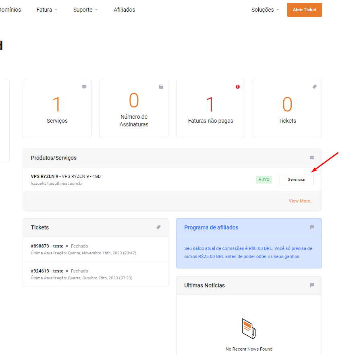Select the Faturas não pagas summary card
The image size is (355, 355).
pos(210,109)
